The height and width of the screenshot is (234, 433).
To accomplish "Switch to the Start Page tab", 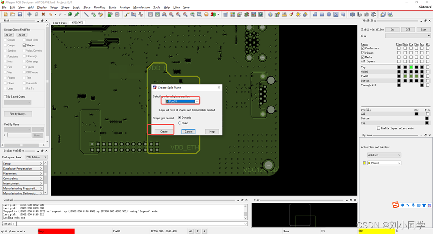I will [x=60, y=23].
